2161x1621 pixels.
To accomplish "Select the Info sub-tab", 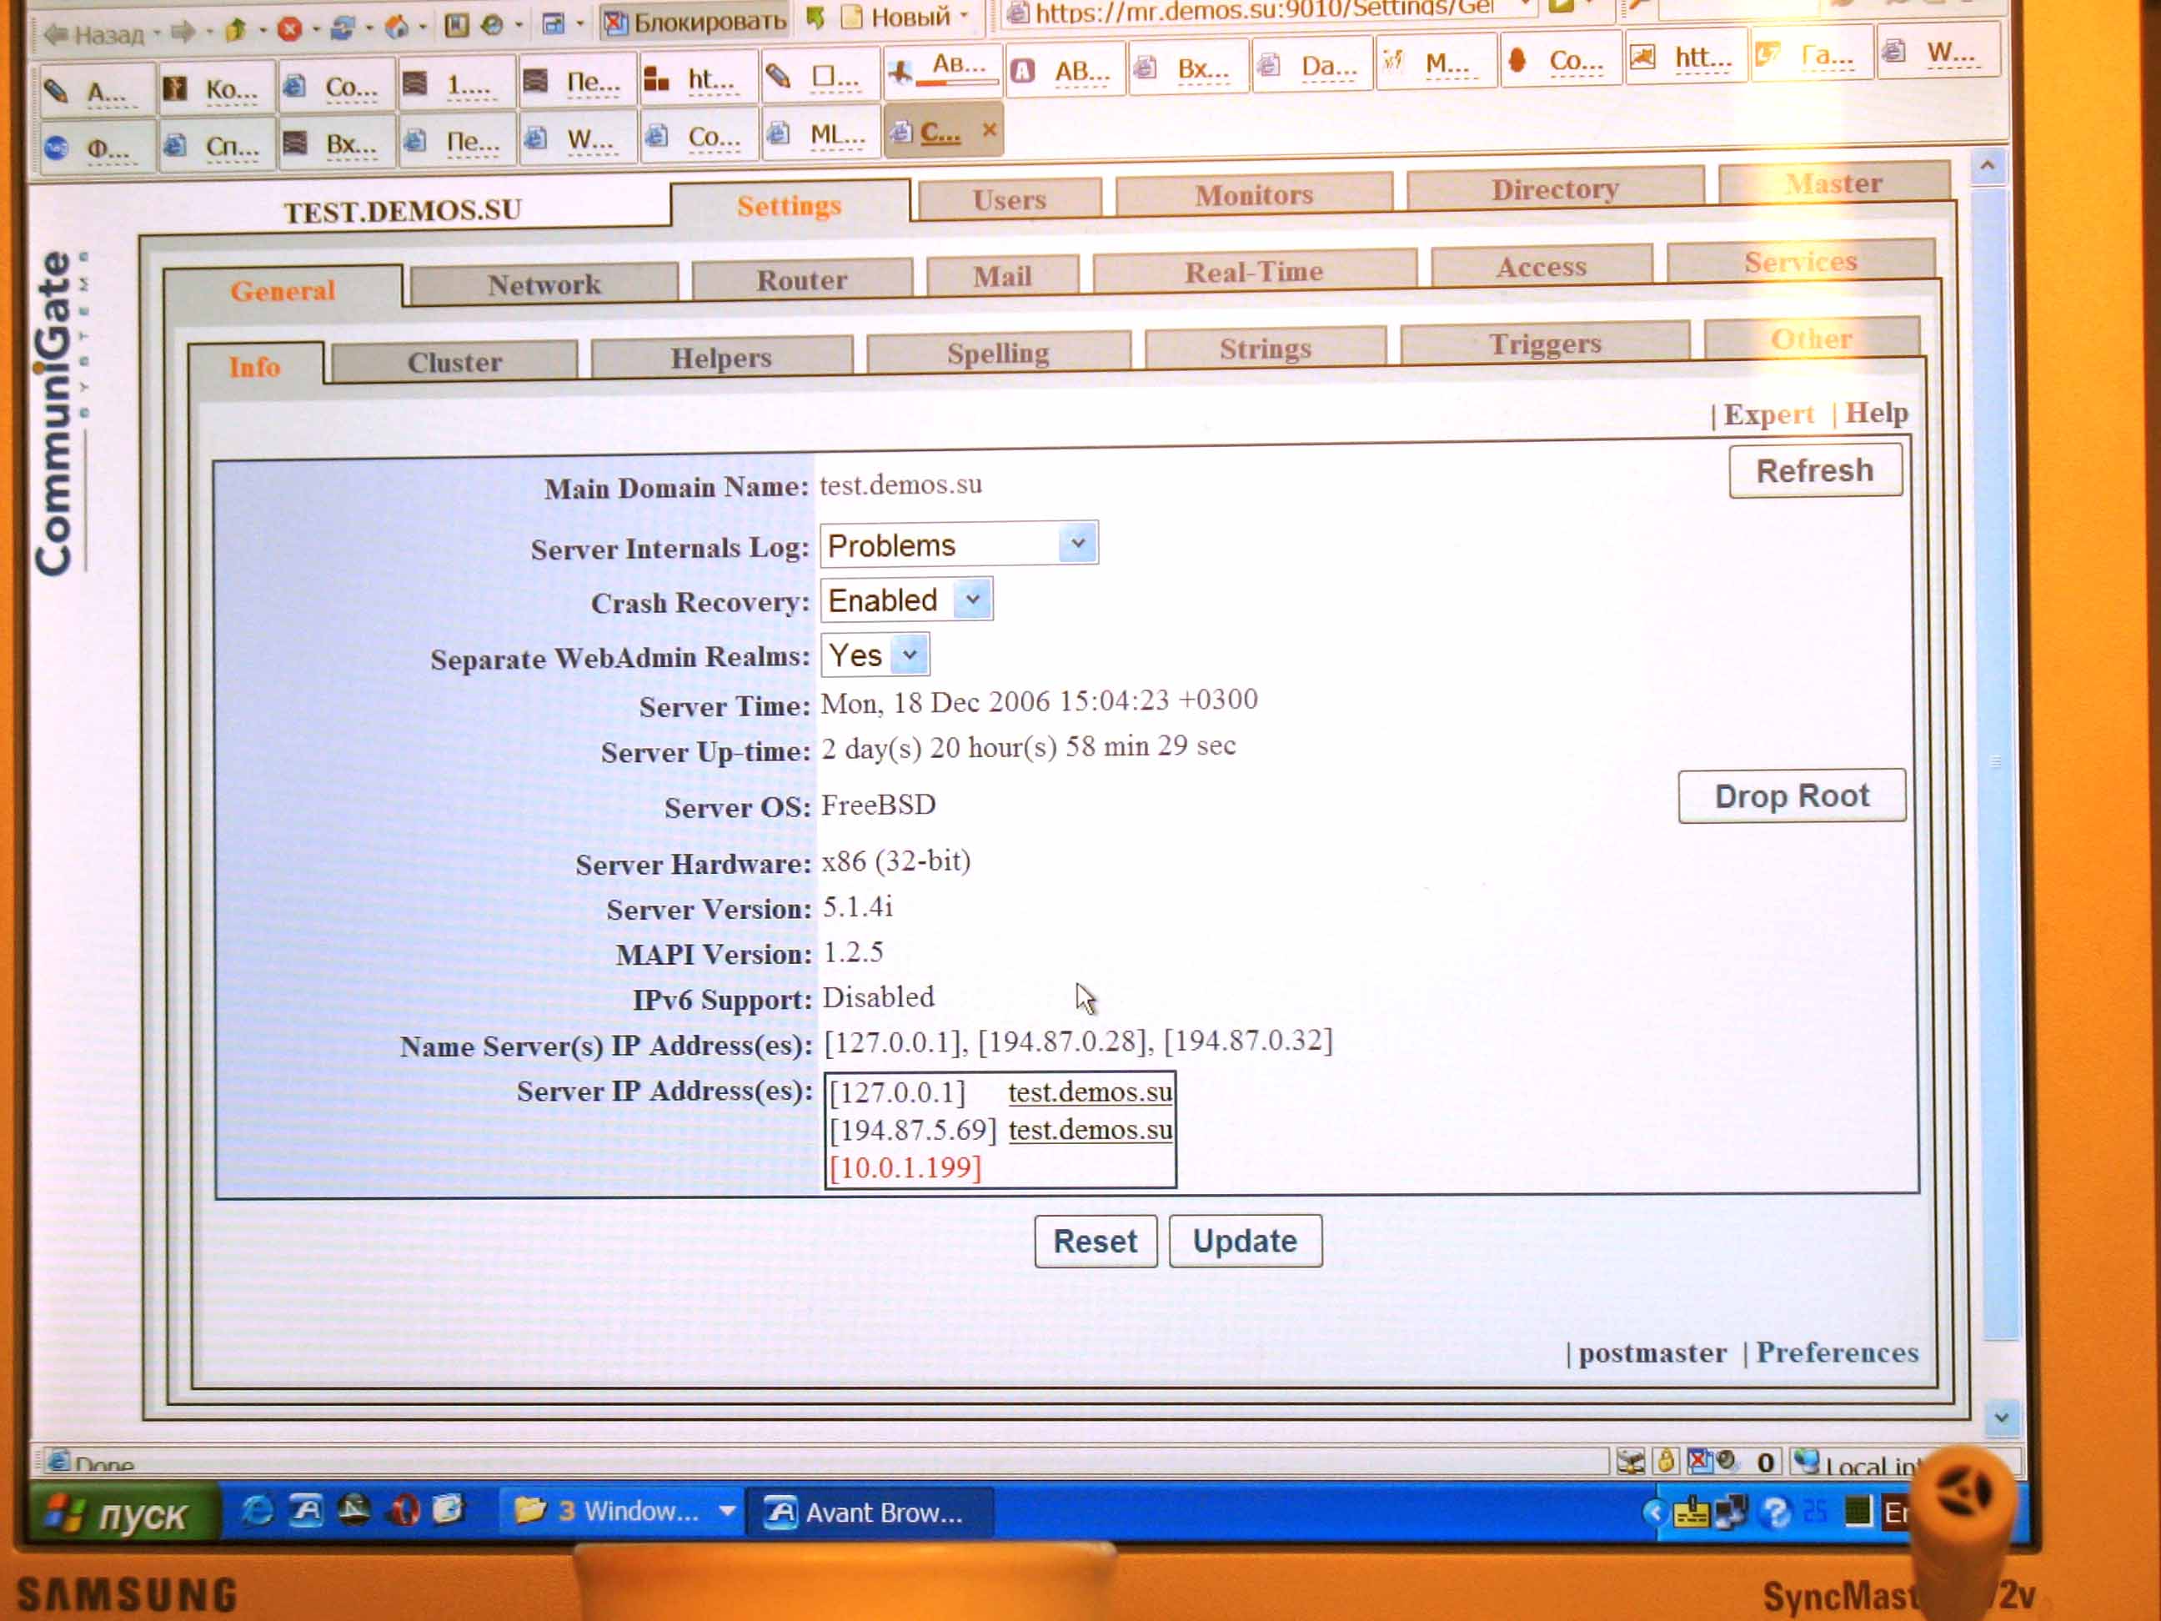I will (x=254, y=366).
